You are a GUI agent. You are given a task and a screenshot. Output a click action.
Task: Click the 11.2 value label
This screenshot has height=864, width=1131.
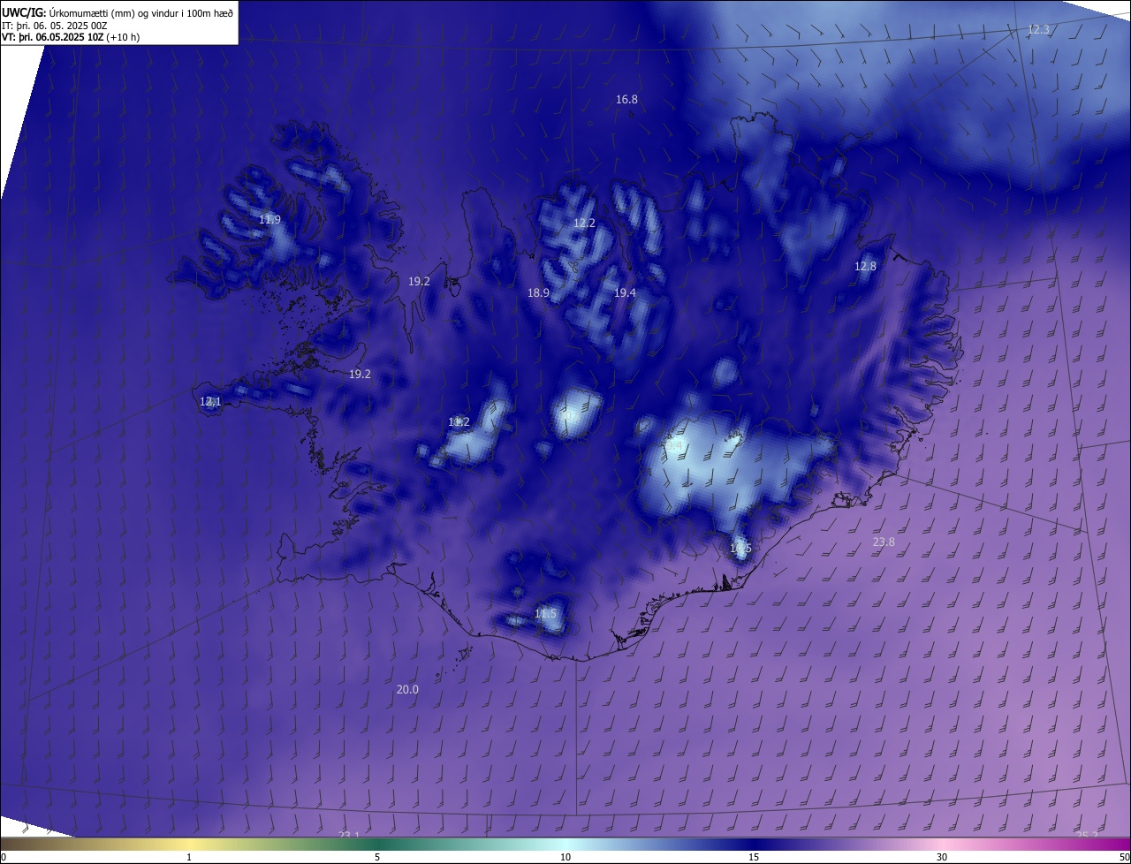click(459, 422)
